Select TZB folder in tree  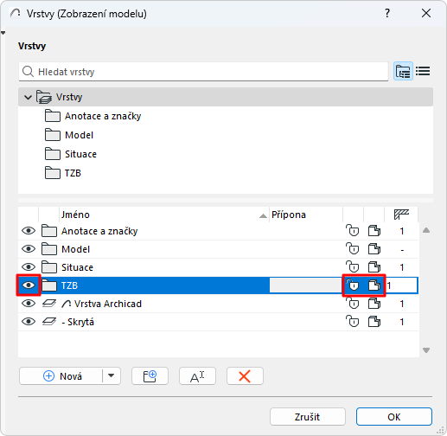73,173
